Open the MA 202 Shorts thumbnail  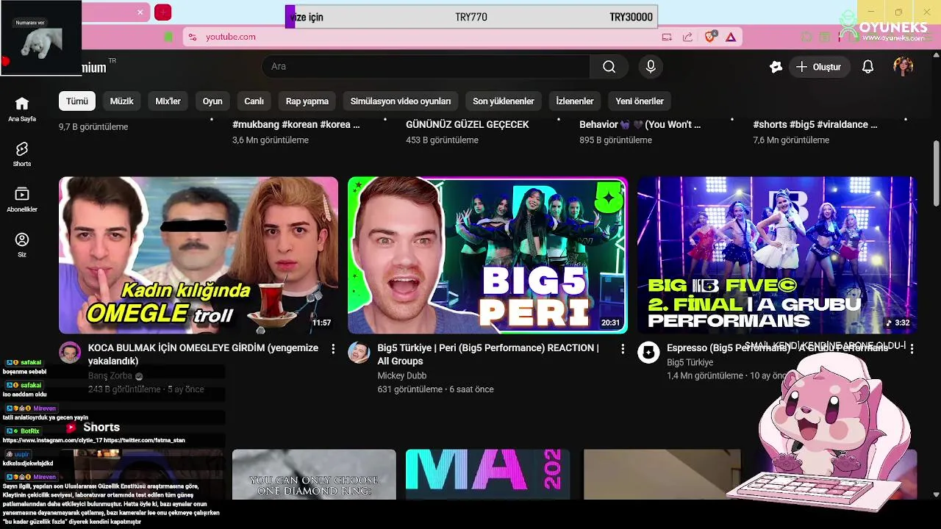487,475
